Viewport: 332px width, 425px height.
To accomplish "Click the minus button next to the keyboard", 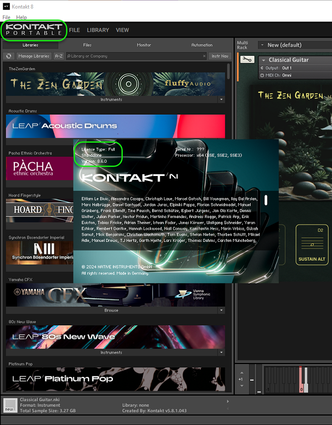I will [252, 380].
